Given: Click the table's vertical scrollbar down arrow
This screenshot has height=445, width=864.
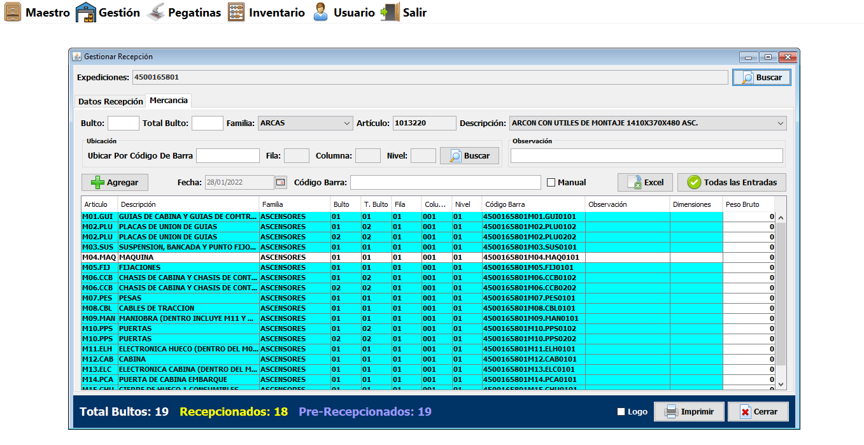Looking at the screenshot, I should point(781,384).
